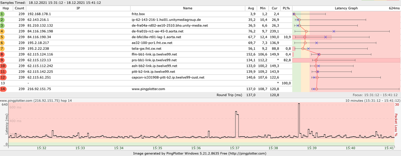Select the green hop 3 circle icon
Screen dimensions: 401x156
(2, 26)
